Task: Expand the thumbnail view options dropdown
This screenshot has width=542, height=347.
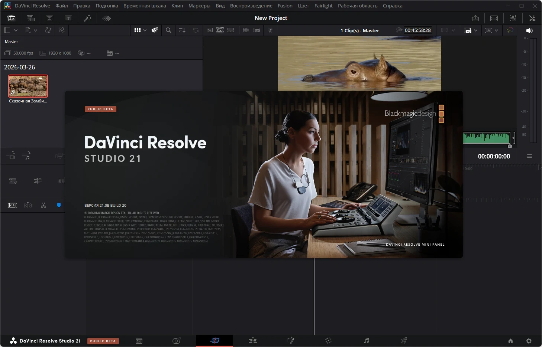Action: pos(145,30)
